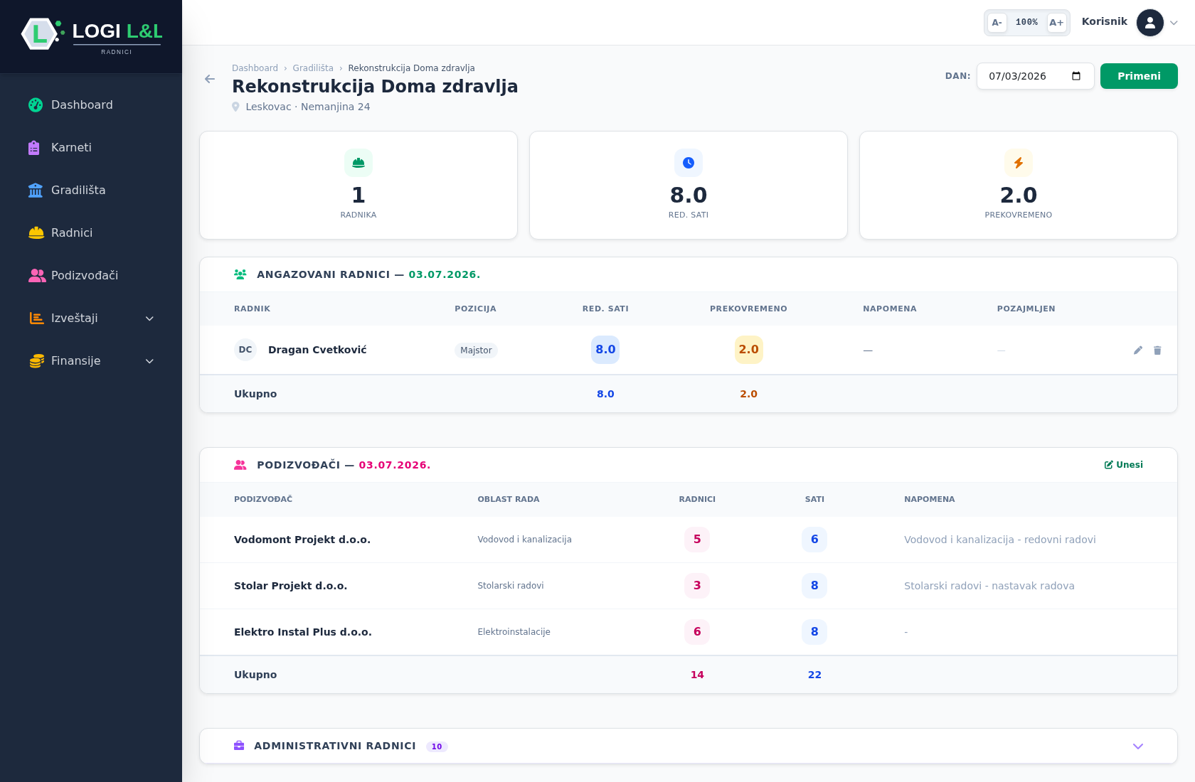Click the Unesi link for subcontractors
The width and height of the screenshot is (1195, 782).
[x=1123, y=465]
